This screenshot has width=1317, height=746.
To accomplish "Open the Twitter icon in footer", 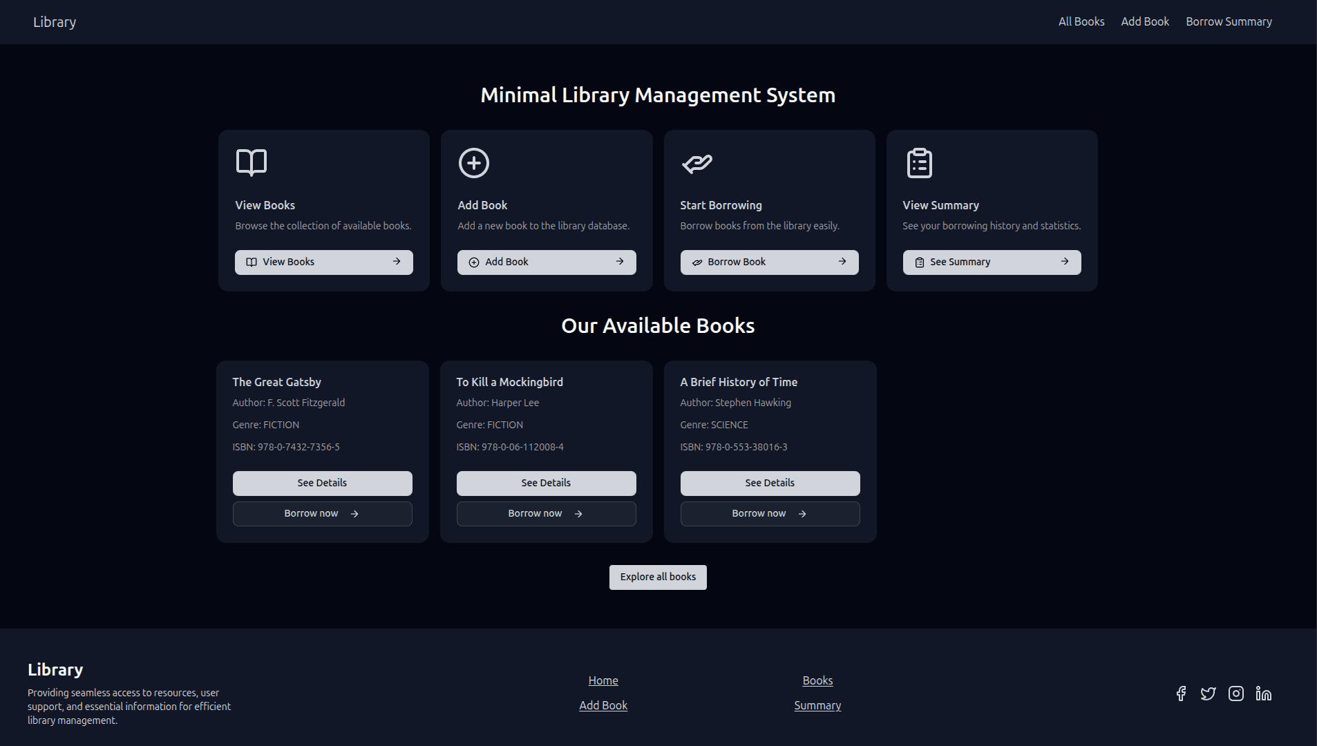I will (1209, 694).
